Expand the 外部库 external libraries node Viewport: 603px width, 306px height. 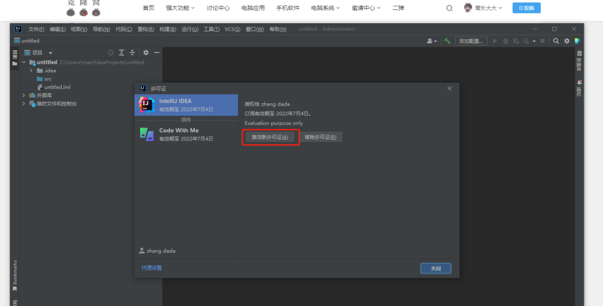click(24, 95)
